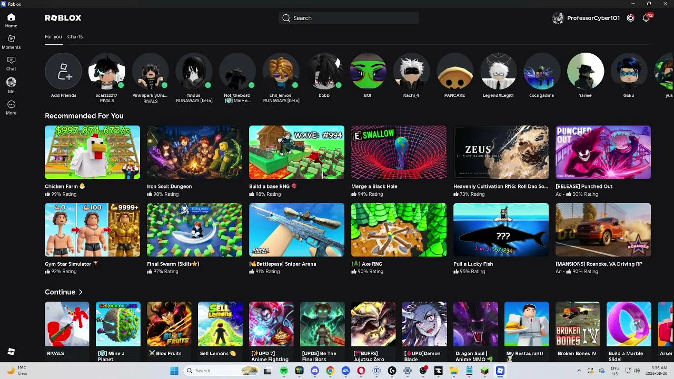Open Gym Star Simulator thumbnail
Screen dimensions: 674x379
click(92, 230)
